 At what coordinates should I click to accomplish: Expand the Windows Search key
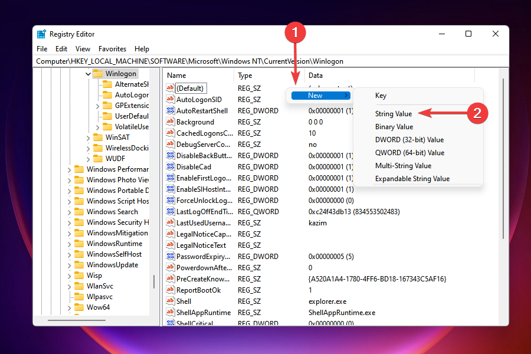70,212
